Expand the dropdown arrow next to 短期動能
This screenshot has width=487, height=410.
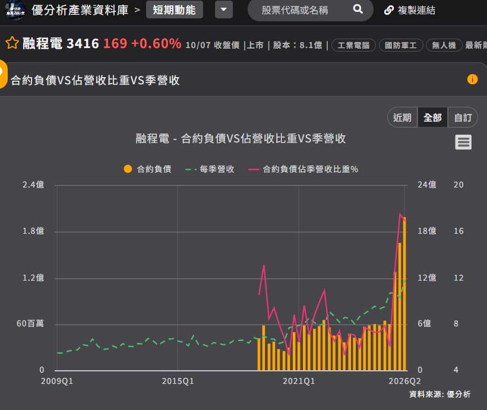click(224, 9)
